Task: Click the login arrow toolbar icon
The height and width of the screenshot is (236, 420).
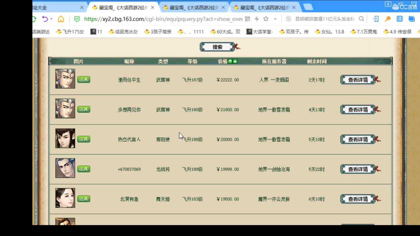Action: pos(376,19)
